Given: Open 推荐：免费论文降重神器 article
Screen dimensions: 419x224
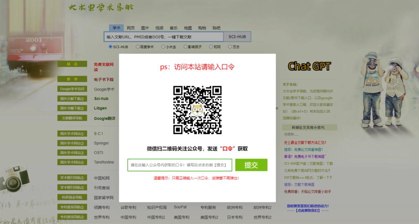Looking at the screenshot, I should pyautogui.click(x=303, y=150).
